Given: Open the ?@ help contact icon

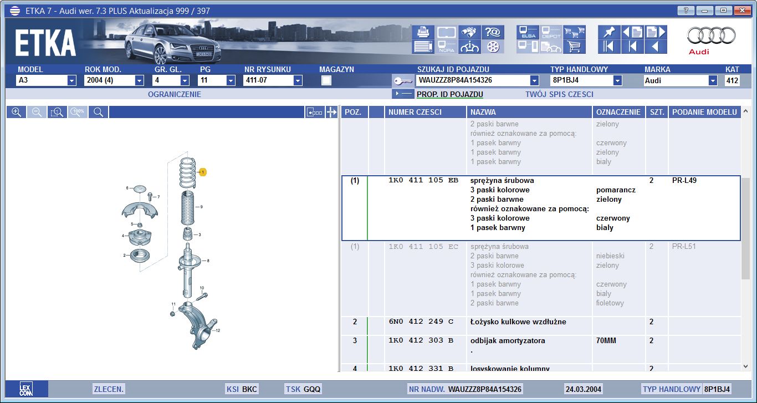Looking at the screenshot, I should pyautogui.click(x=492, y=32).
